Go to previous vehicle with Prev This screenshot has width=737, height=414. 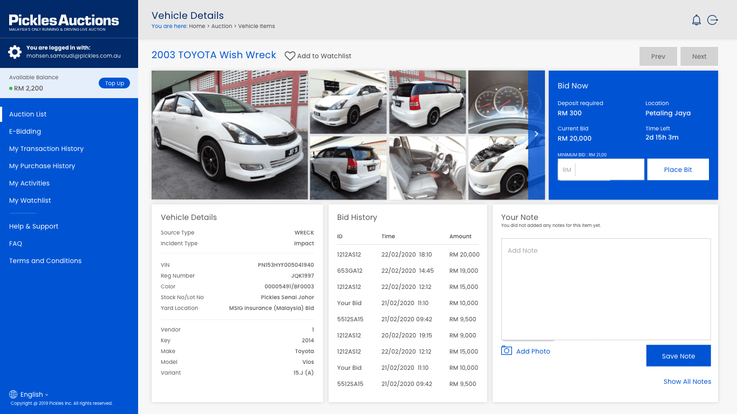point(658,56)
